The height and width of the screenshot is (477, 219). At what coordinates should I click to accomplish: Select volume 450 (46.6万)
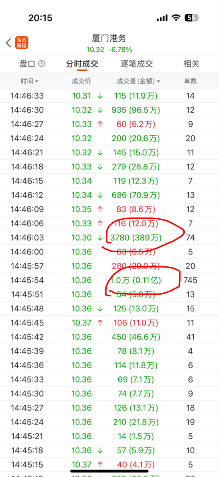[x=136, y=337]
